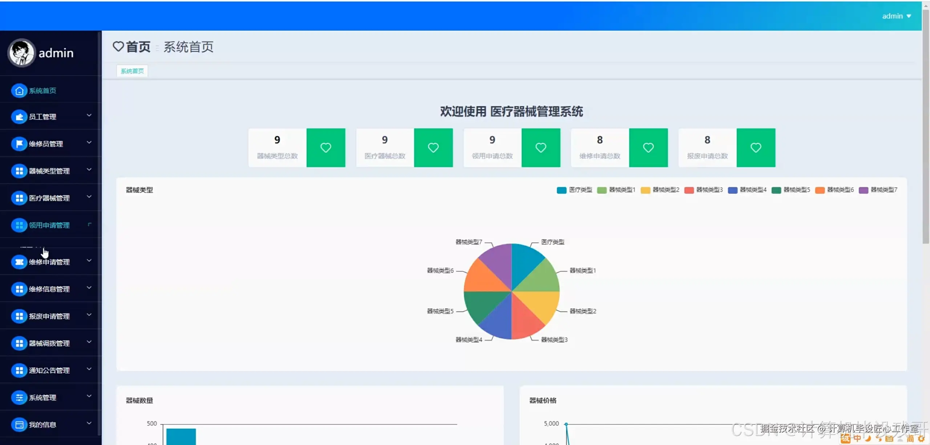Click the 维修信息管理 grid icon
Viewport: 930px width, 445px height.
pos(19,289)
